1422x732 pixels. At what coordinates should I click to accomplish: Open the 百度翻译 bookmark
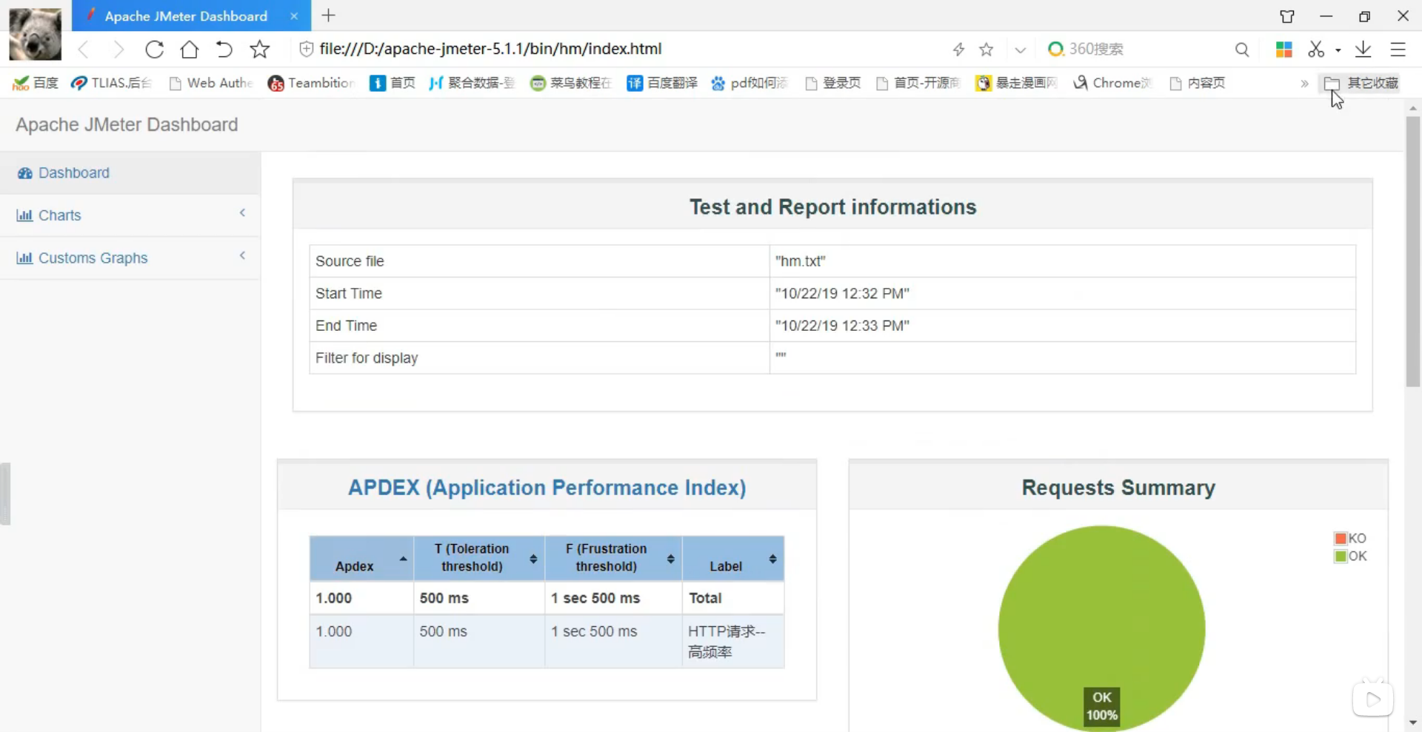pyautogui.click(x=662, y=83)
